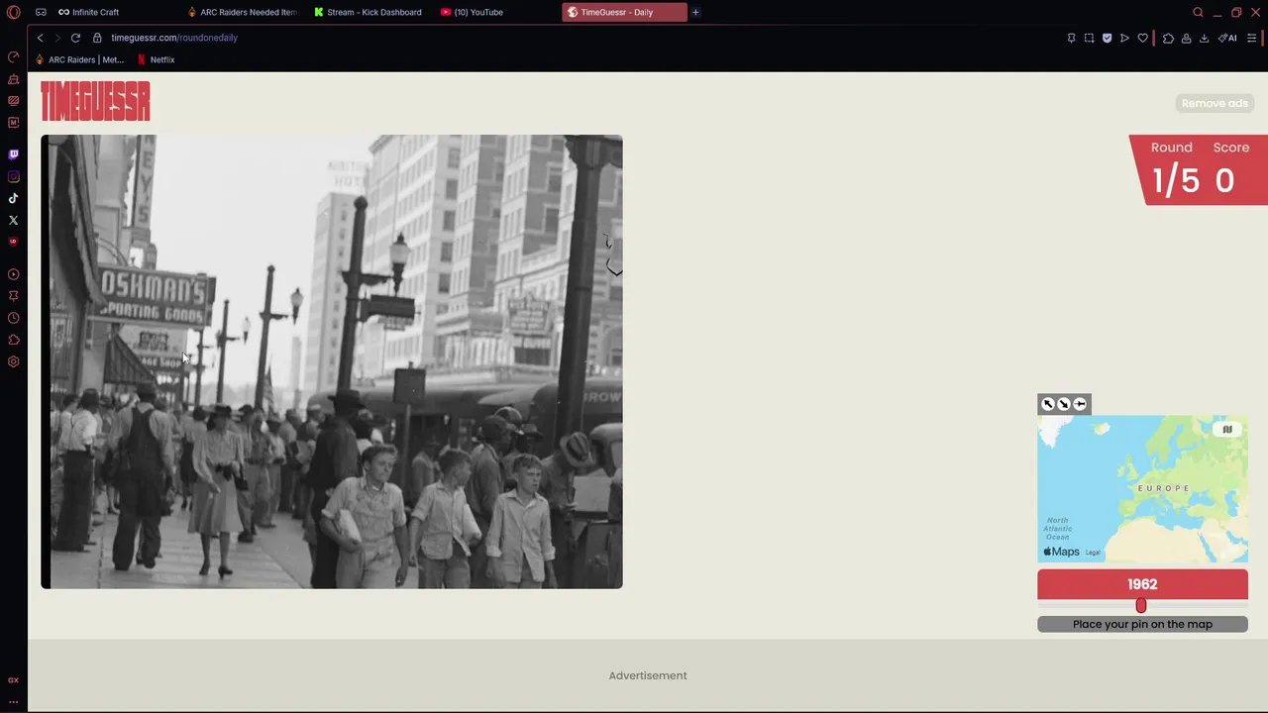Go back to the previous page
Viewport: 1268px width, 713px height.
[40, 38]
